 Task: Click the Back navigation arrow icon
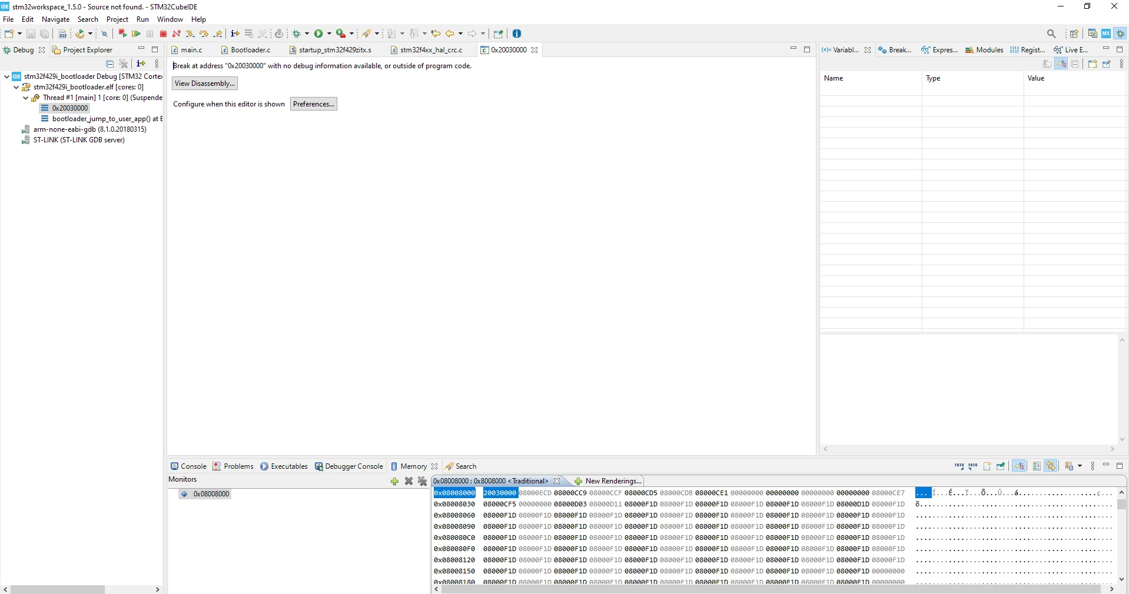point(450,34)
